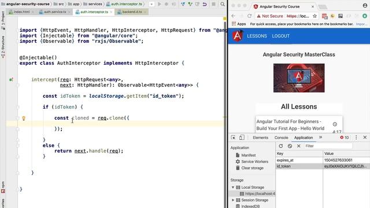Clear all storage entries circle-slash icon

(x=290, y=146)
